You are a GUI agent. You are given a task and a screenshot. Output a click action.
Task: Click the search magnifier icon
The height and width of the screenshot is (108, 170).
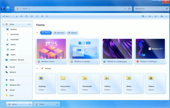coord(167,8)
